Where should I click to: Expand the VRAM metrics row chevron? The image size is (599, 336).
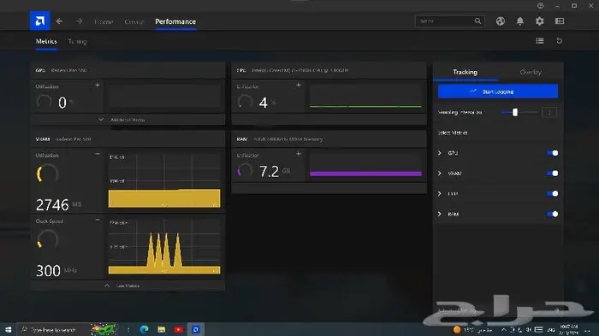tap(440, 174)
